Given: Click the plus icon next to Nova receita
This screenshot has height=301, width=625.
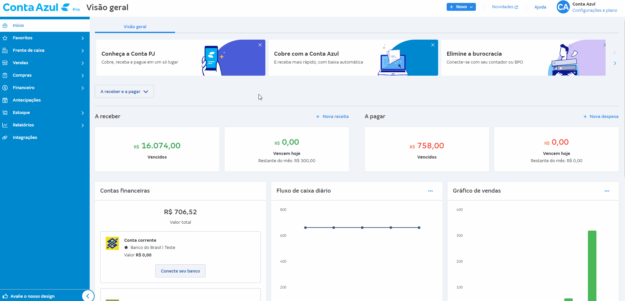Looking at the screenshot, I should tap(318, 117).
